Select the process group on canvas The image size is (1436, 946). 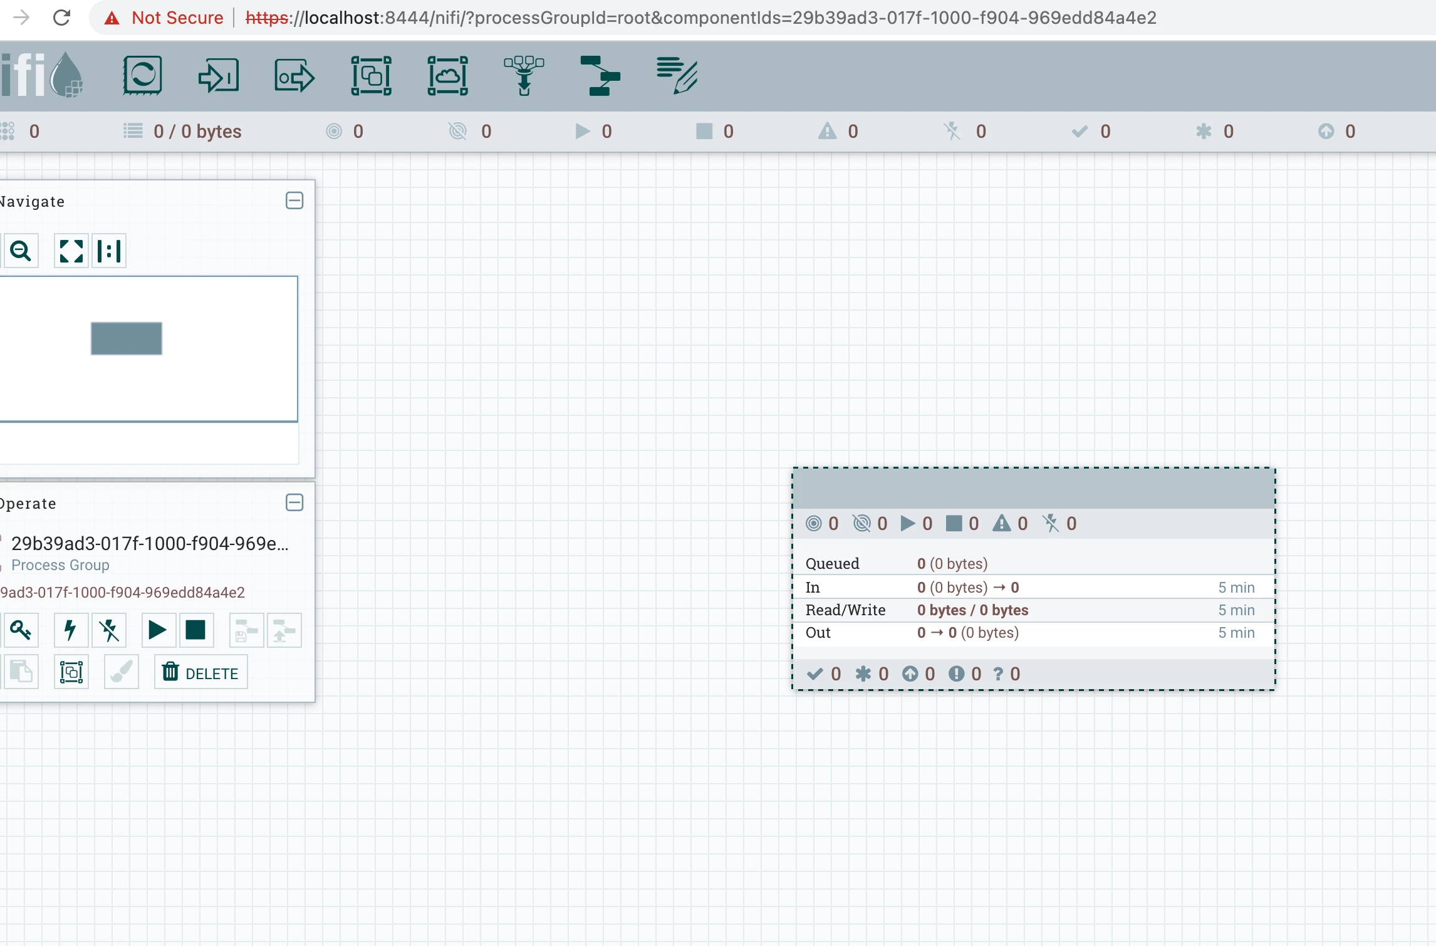click(1034, 579)
